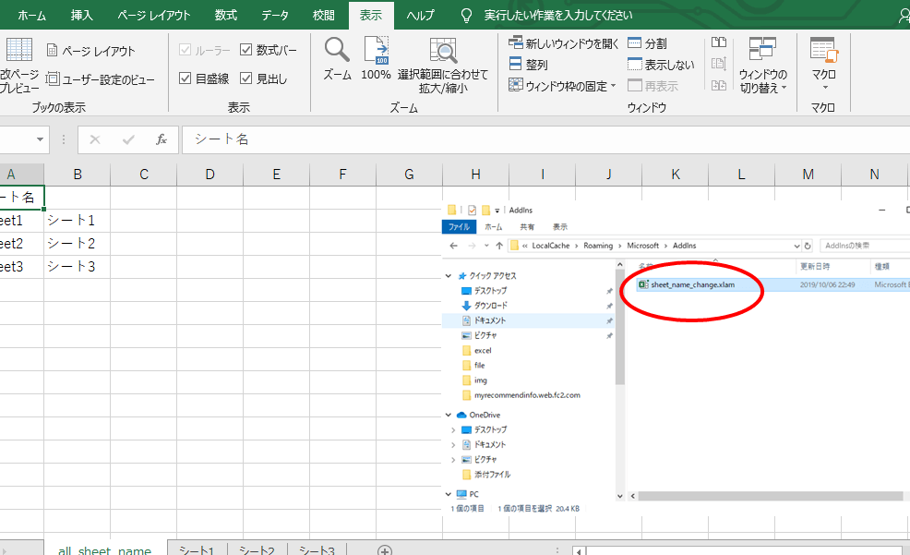Click the AddInsの検索 search box
This screenshot has height=555, width=910.
(865, 246)
